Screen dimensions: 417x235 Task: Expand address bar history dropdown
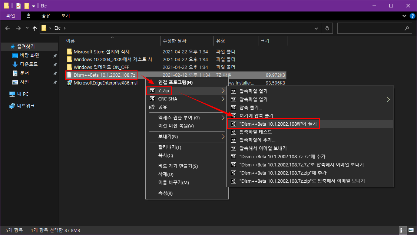point(316,28)
